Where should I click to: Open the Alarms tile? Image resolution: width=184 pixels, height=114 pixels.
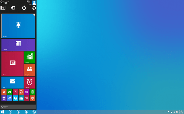pyautogui.click(x=30, y=83)
